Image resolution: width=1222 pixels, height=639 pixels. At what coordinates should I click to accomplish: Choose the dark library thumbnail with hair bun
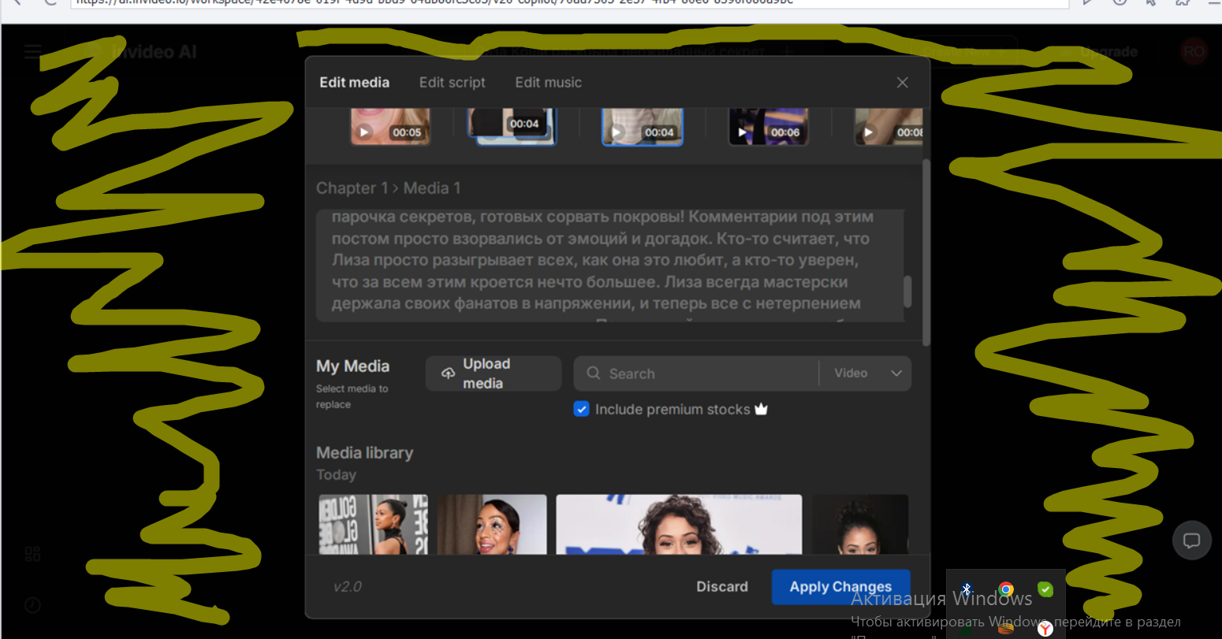pyautogui.click(x=860, y=524)
